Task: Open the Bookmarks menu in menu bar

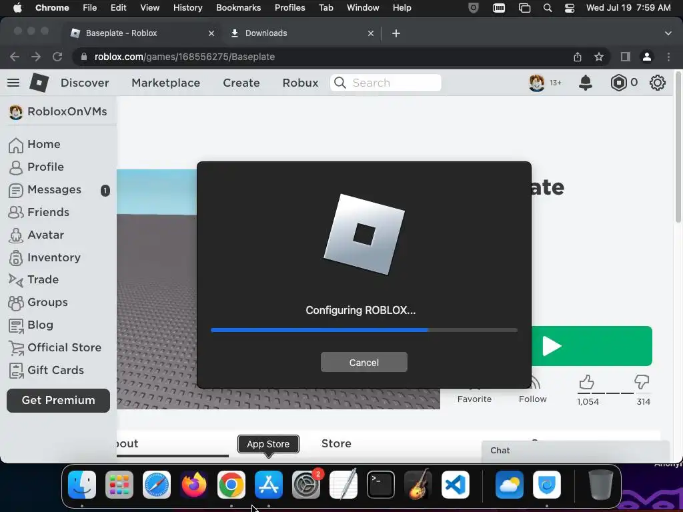Action: (238, 8)
